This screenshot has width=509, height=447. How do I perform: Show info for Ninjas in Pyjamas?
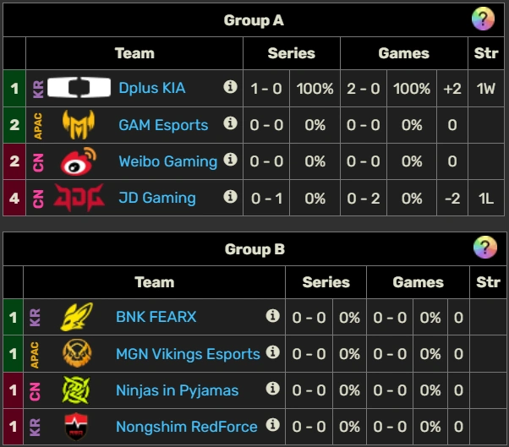pos(272,389)
